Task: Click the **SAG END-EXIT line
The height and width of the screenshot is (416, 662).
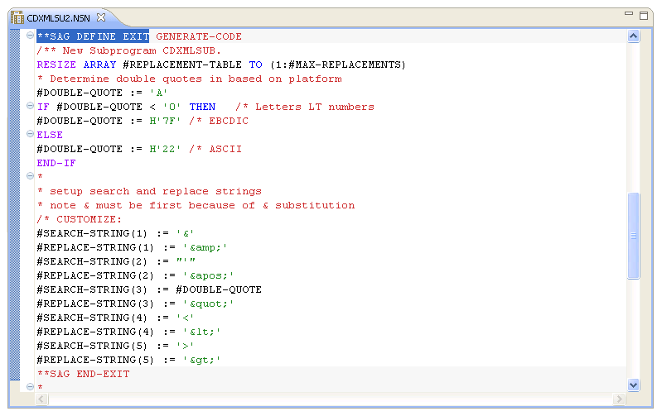Action: (83, 374)
